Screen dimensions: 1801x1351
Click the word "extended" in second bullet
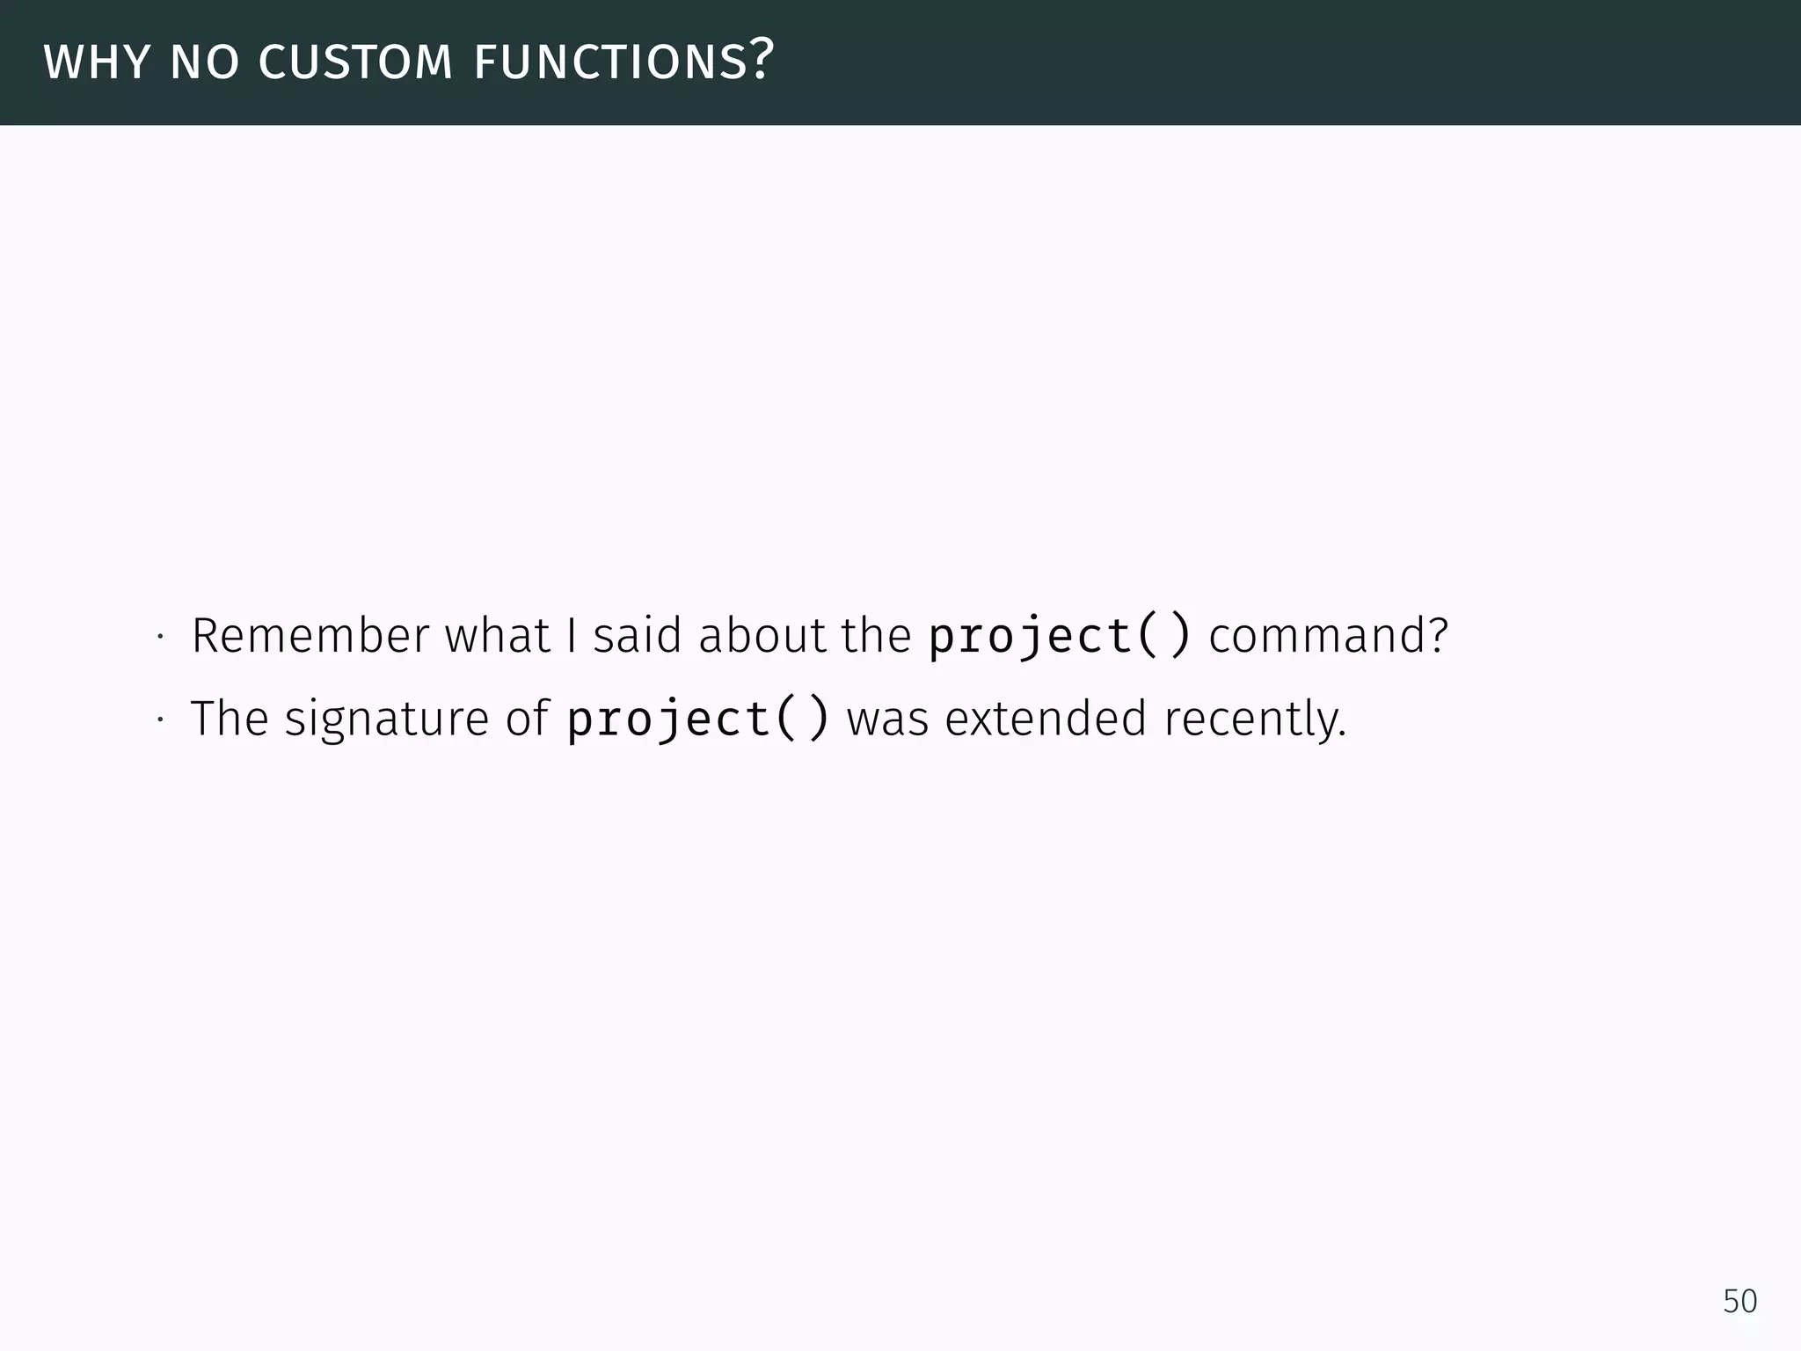click(x=1046, y=719)
